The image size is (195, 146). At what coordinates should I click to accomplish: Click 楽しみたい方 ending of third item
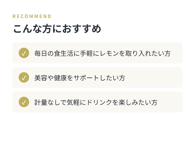pyautogui.click(x=138, y=102)
